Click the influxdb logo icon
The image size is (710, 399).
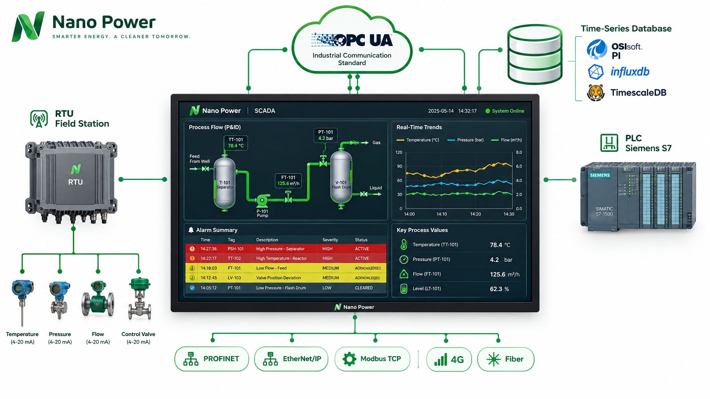click(x=596, y=72)
